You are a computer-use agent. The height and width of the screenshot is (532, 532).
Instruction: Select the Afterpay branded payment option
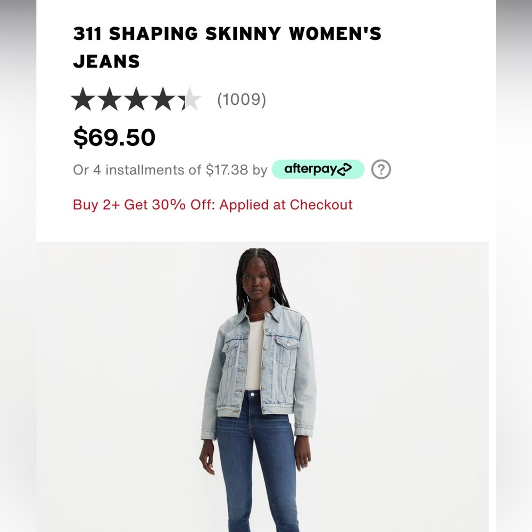(318, 169)
